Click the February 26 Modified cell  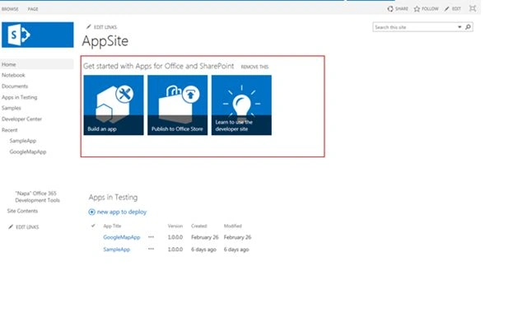(x=237, y=237)
